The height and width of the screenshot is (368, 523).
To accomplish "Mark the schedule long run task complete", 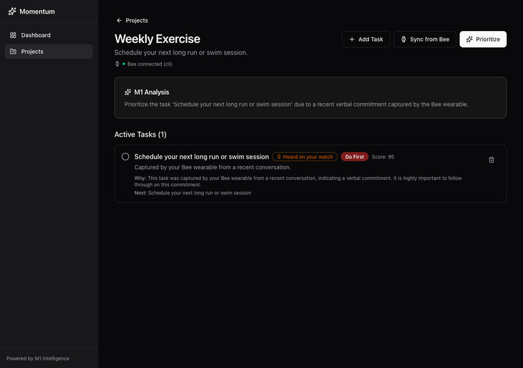I will click(x=125, y=156).
